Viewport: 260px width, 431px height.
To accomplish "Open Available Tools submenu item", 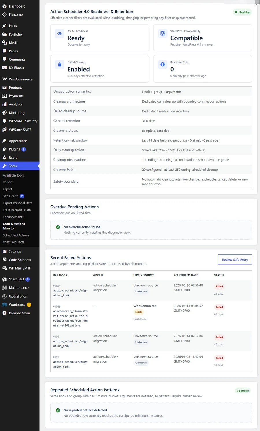I will [x=13, y=175].
